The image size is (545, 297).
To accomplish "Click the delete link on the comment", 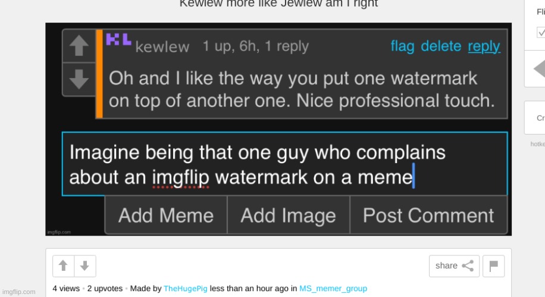I will click(441, 46).
